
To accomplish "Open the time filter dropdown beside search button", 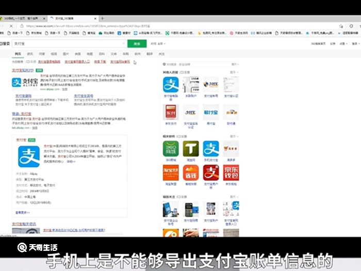I will pyautogui.click(x=158, y=43).
